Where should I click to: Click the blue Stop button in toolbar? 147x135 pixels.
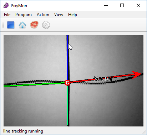[11, 25]
